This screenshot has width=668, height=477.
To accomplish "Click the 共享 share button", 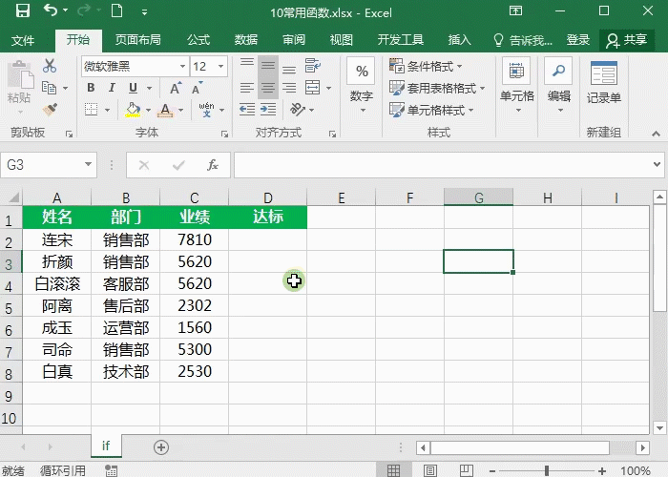I will (x=627, y=40).
